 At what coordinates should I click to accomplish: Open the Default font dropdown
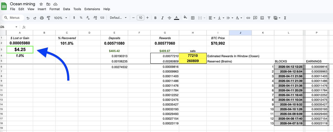pos(118,18)
